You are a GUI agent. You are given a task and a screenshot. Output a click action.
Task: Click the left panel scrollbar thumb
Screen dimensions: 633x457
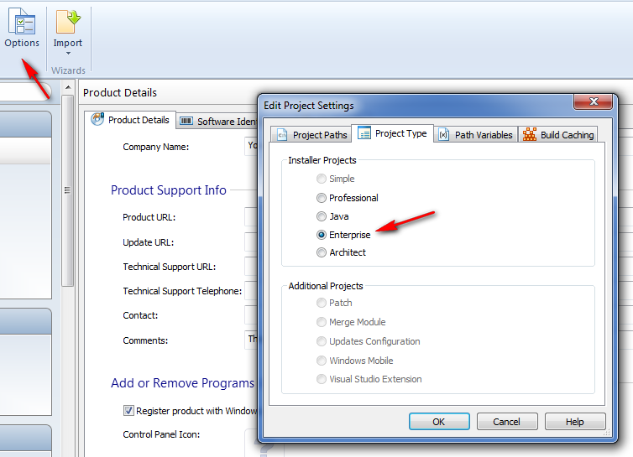pyautogui.click(x=68, y=190)
